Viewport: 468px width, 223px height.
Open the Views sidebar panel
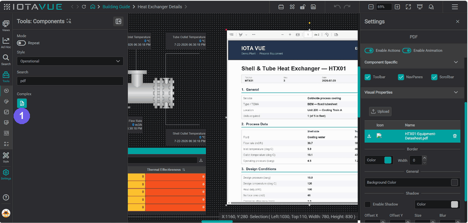click(x=6, y=26)
